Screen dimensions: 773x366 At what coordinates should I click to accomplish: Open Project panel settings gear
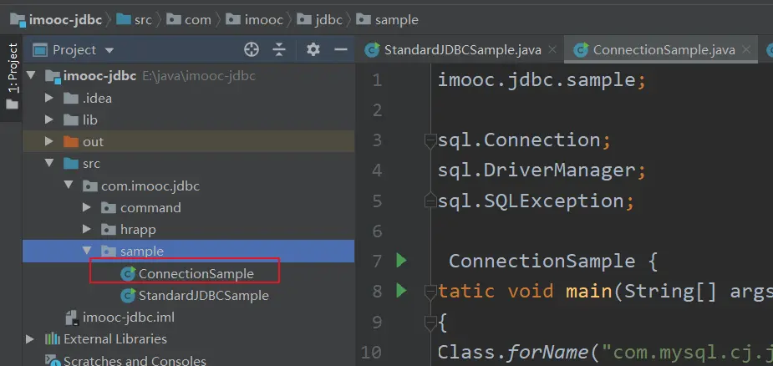[x=313, y=50]
